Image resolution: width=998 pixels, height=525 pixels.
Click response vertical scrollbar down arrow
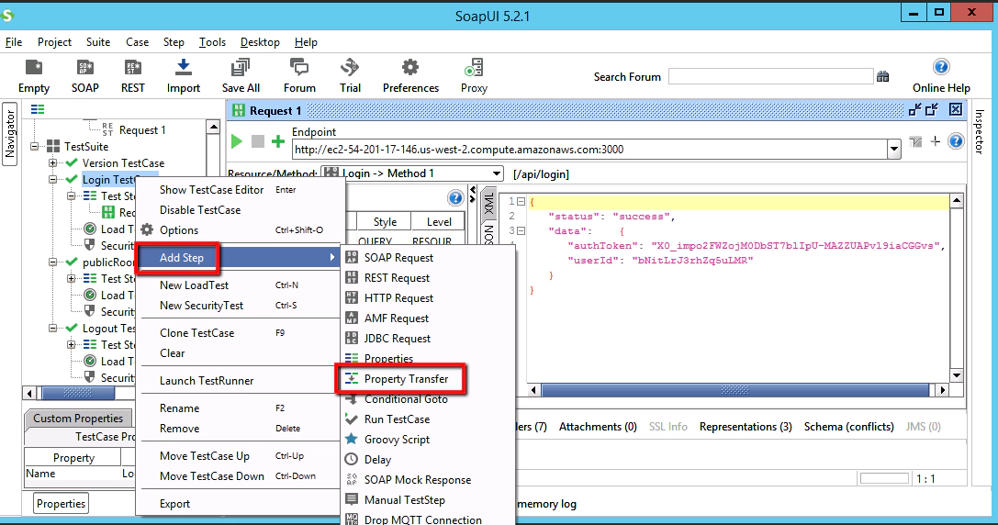957,374
